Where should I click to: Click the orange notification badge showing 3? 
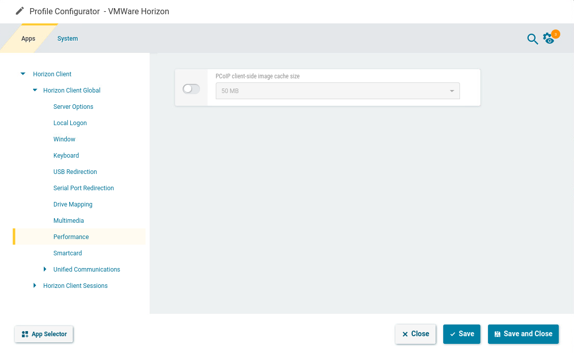[x=555, y=34]
